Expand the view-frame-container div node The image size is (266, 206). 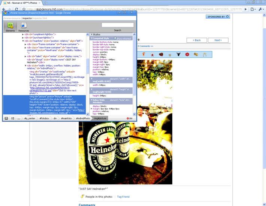point(25,48)
